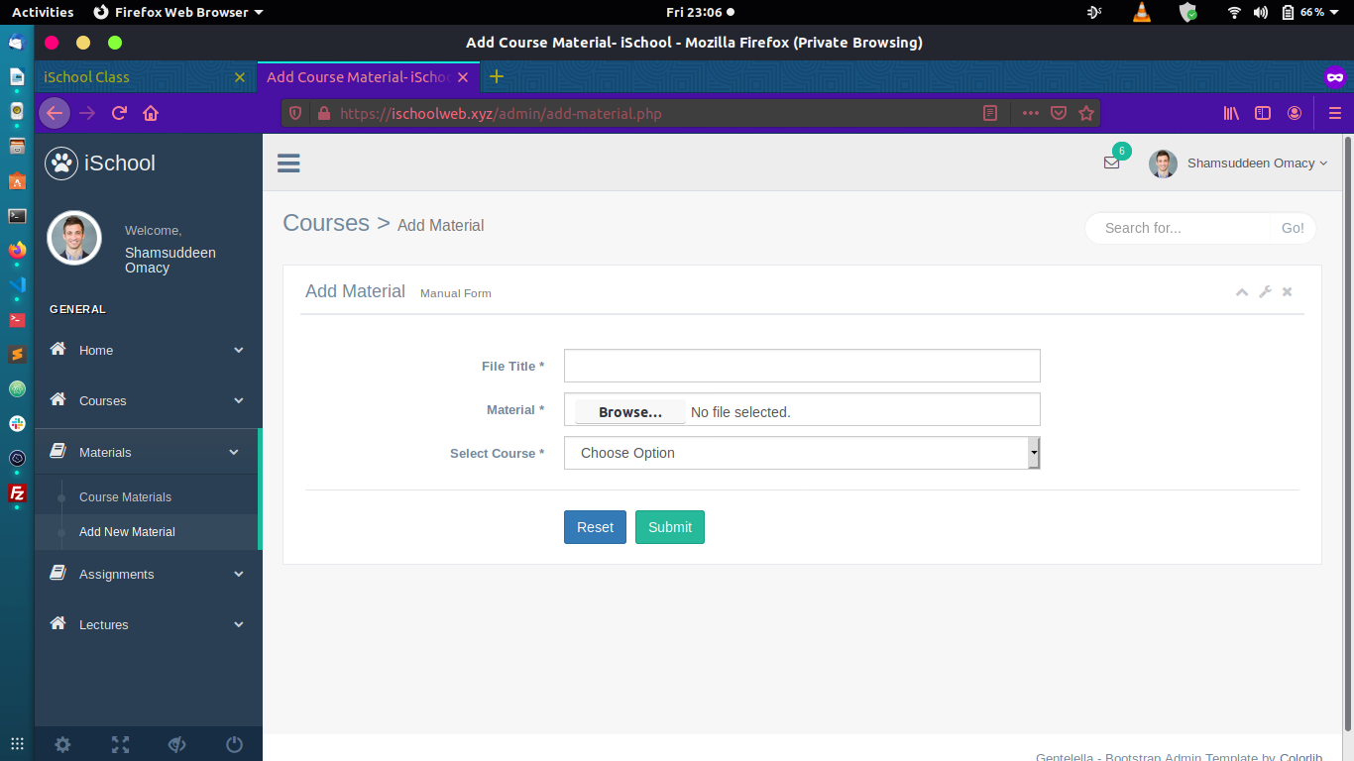Toggle reader view icon
This screenshot has height=761, width=1354.
pos(989,113)
